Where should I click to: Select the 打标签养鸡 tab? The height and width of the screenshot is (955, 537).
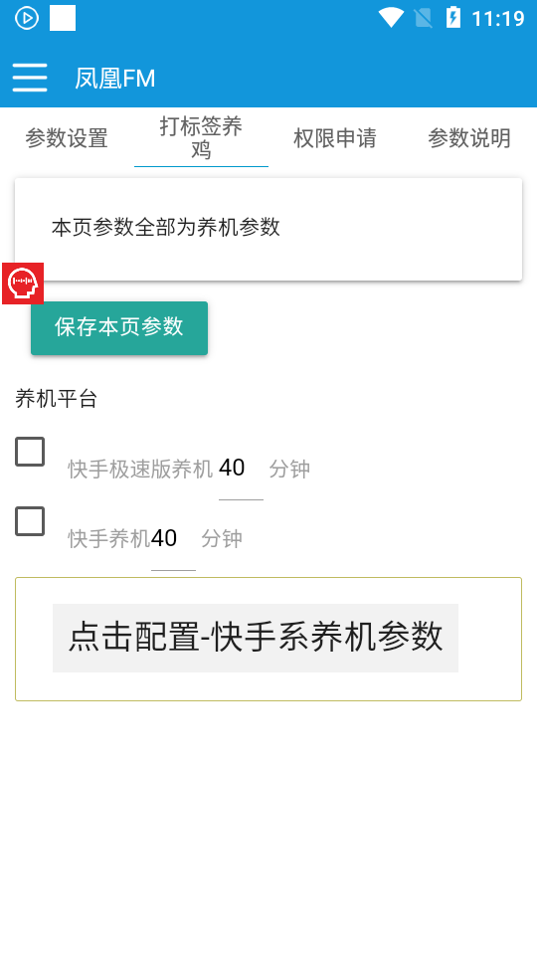[201, 137]
